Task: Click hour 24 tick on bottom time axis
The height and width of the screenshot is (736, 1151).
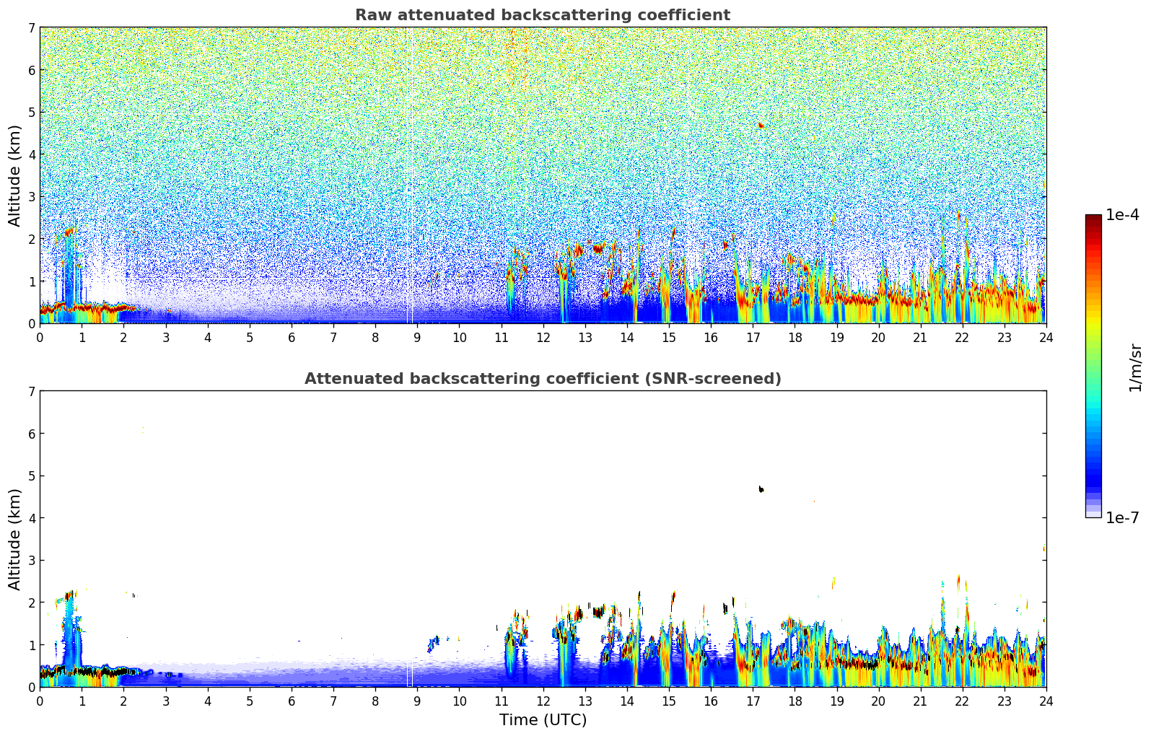Action: [x=1046, y=701]
